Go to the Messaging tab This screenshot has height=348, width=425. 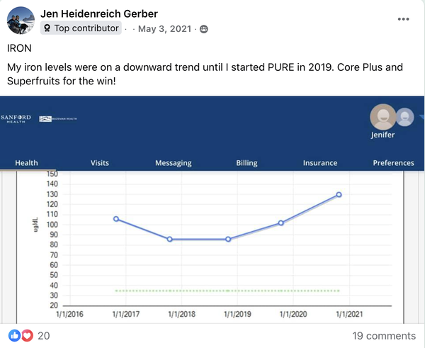[173, 163]
